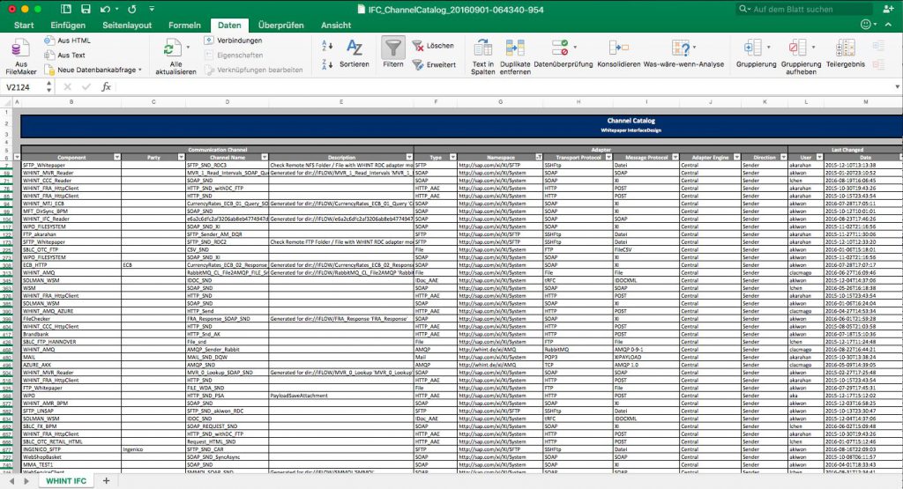Open the Type column filter dropdown

tap(452, 157)
